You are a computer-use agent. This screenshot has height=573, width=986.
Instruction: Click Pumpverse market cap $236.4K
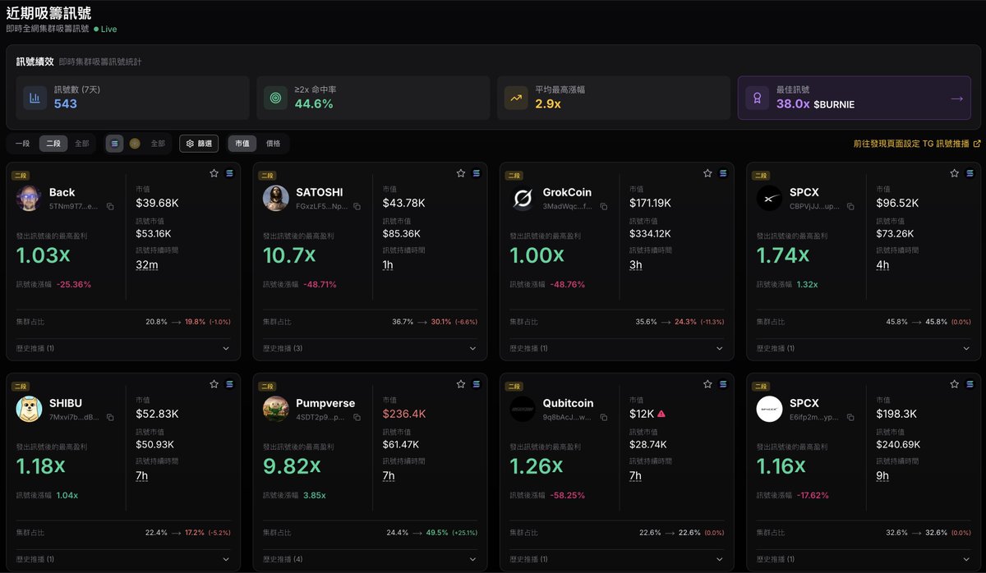pyautogui.click(x=404, y=414)
